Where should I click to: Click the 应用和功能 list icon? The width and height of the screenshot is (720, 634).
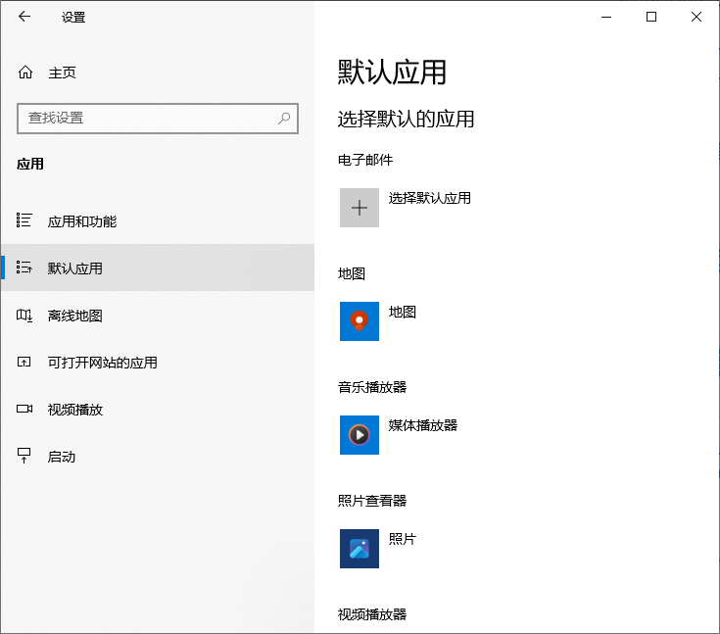click(24, 220)
